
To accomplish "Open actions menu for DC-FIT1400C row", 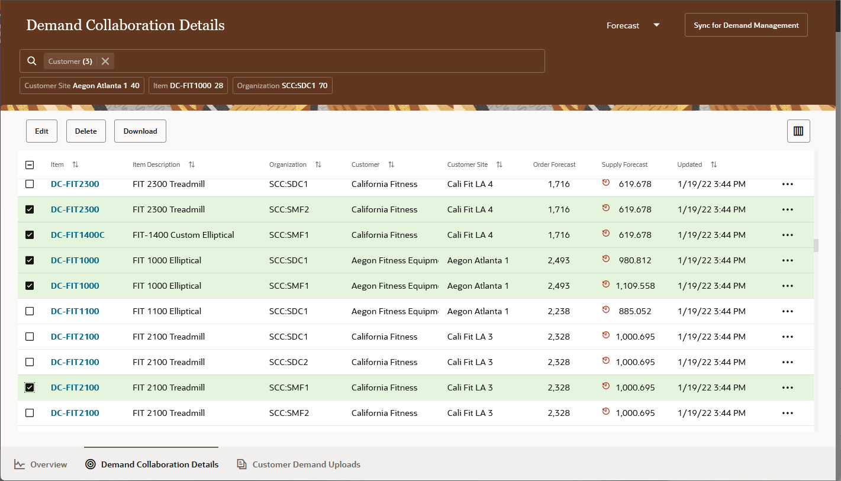I will point(787,235).
